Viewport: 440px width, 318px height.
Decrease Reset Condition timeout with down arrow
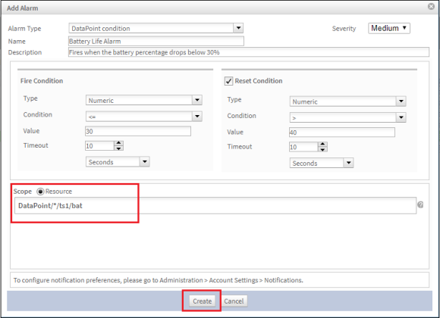[x=322, y=149]
